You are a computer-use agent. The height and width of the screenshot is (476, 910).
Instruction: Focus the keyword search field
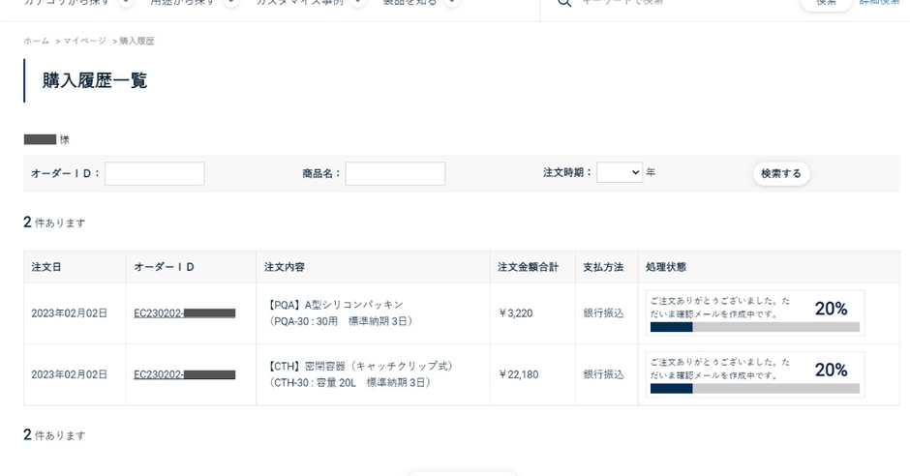(678, 3)
